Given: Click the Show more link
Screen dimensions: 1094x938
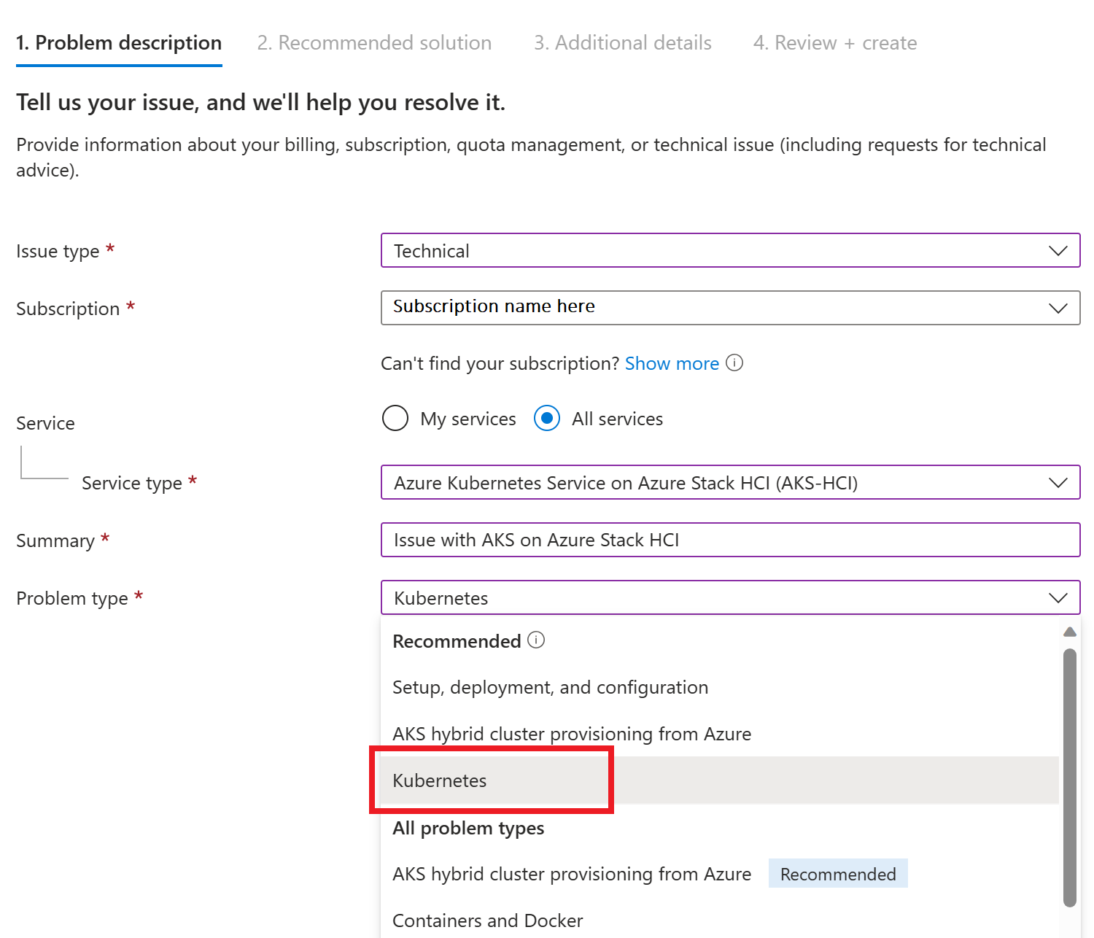Looking at the screenshot, I should (x=672, y=363).
